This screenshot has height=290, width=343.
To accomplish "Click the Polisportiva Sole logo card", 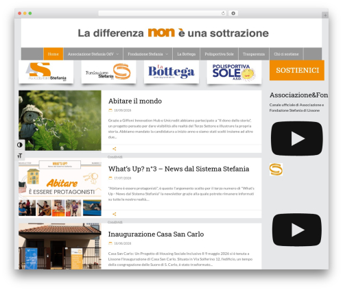I will (x=234, y=72).
